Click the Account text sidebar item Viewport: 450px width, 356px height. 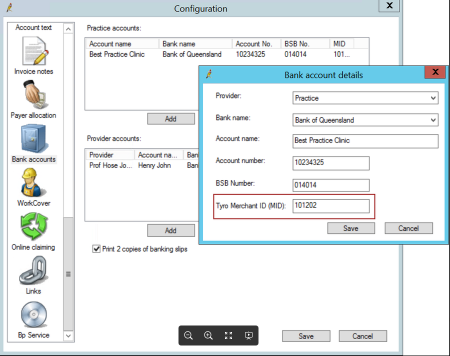33,27
